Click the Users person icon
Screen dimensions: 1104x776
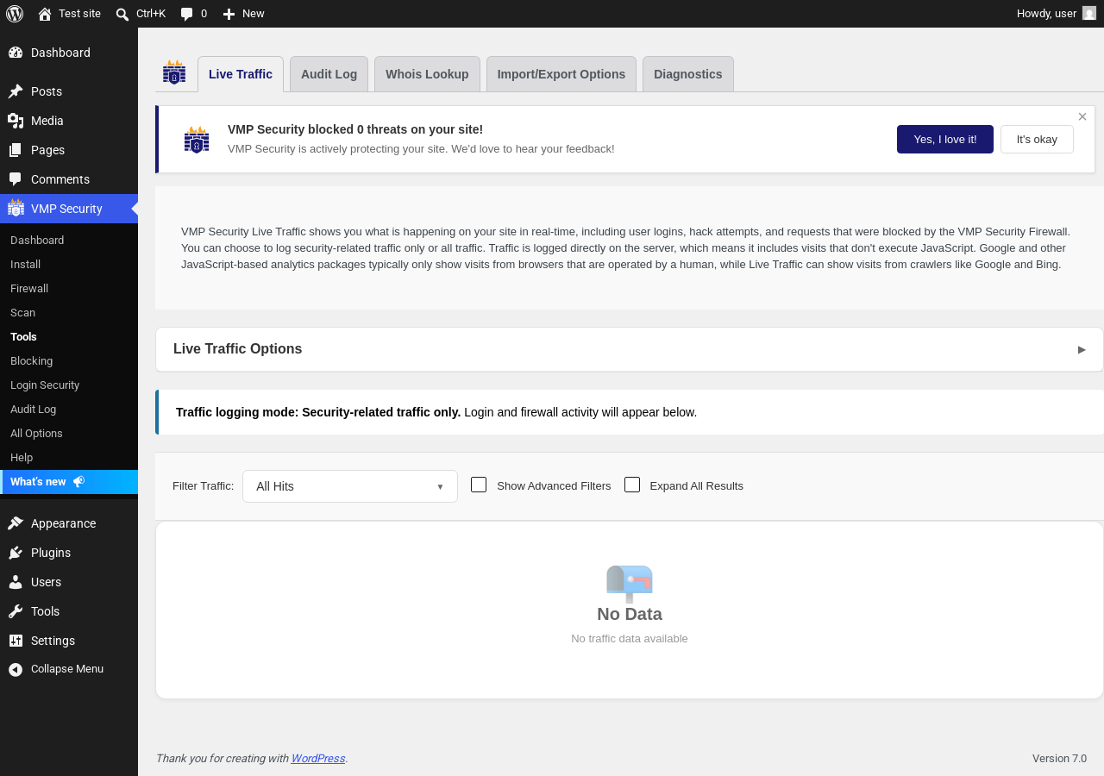click(x=16, y=582)
